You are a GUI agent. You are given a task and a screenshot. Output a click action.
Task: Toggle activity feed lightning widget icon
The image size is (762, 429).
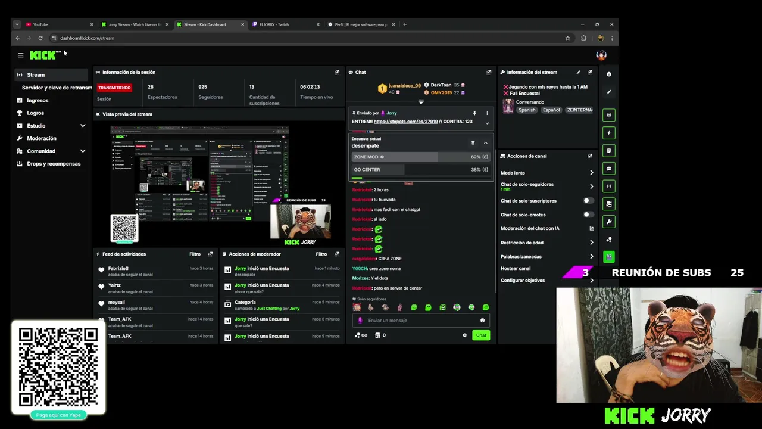tap(608, 133)
